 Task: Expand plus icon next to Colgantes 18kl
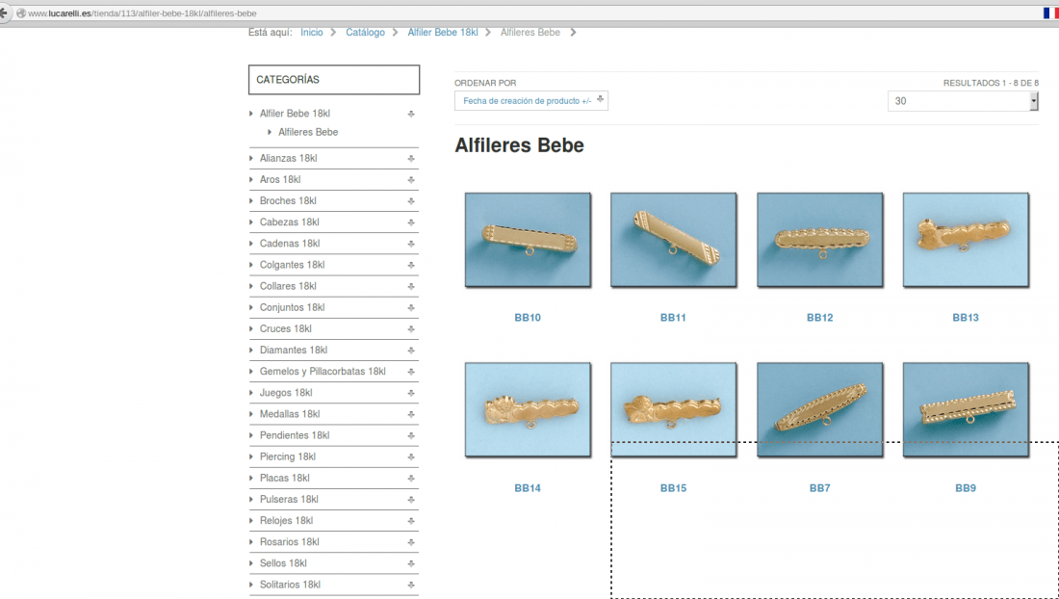[x=411, y=266]
